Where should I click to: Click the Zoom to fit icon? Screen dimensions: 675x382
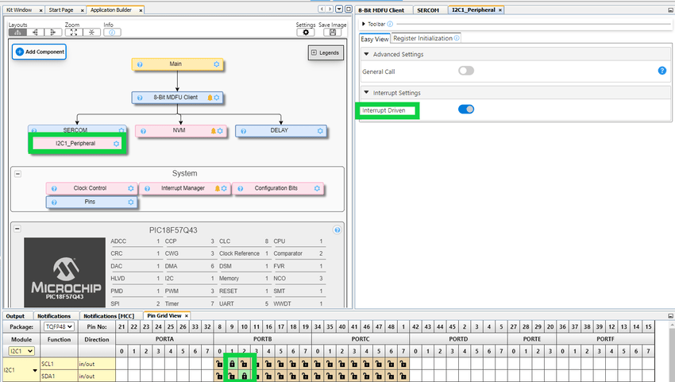tap(73, 33)
